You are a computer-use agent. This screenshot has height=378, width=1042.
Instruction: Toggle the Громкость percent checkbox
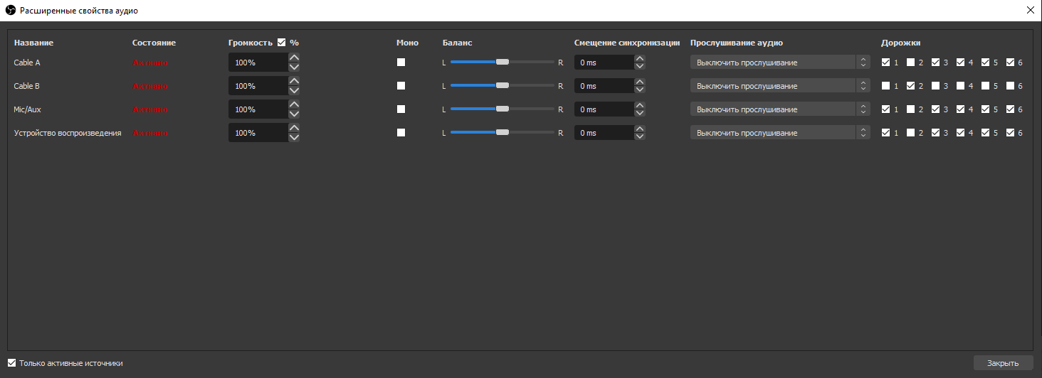point(282,43)
